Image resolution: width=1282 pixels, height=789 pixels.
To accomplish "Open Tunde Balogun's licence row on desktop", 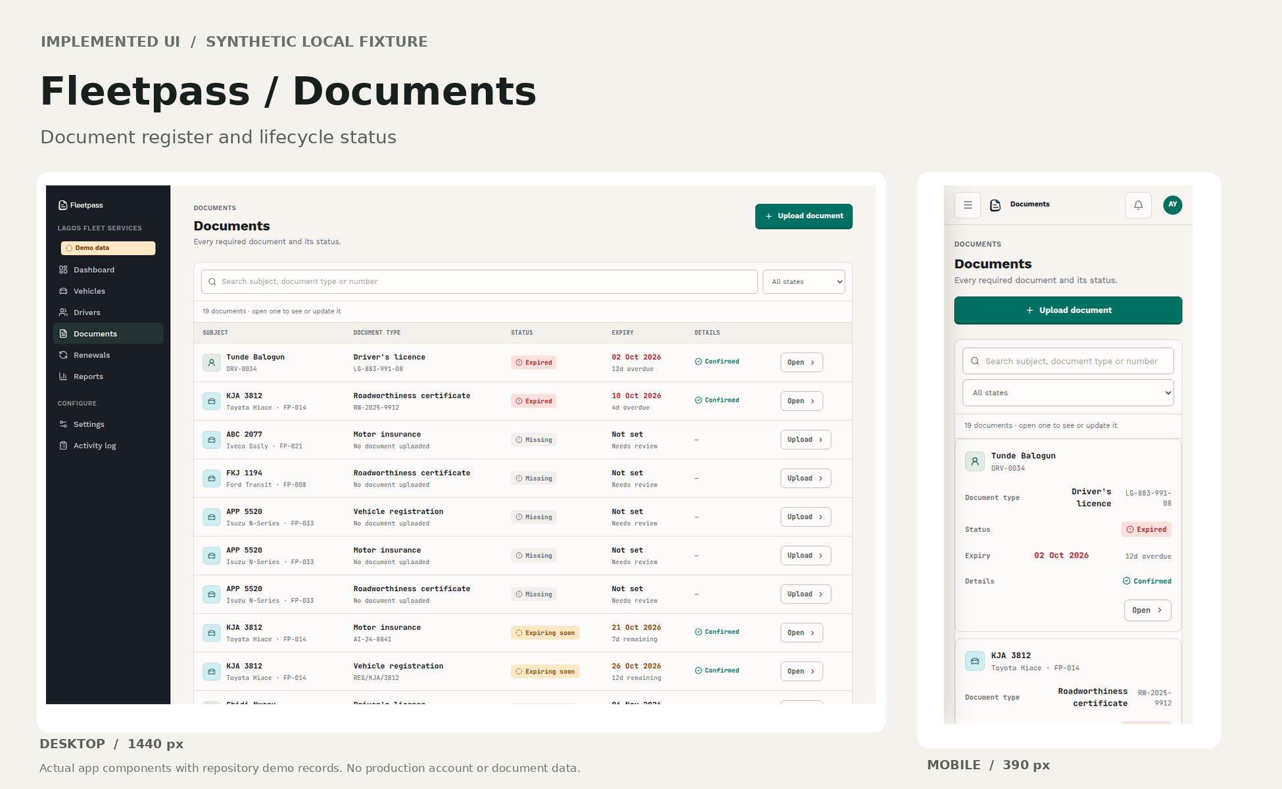I will click(x=801, y=362).
